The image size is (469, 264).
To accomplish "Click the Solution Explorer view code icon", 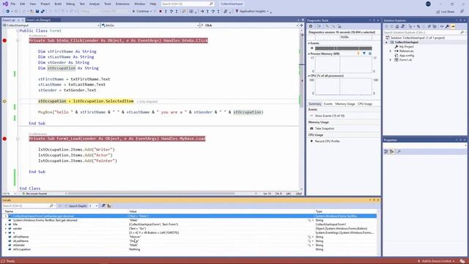I will (x=442, y=26).
